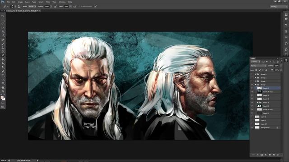Click the foreground color swatch
This screenshot has height=162, width=289.
point(2,97)
